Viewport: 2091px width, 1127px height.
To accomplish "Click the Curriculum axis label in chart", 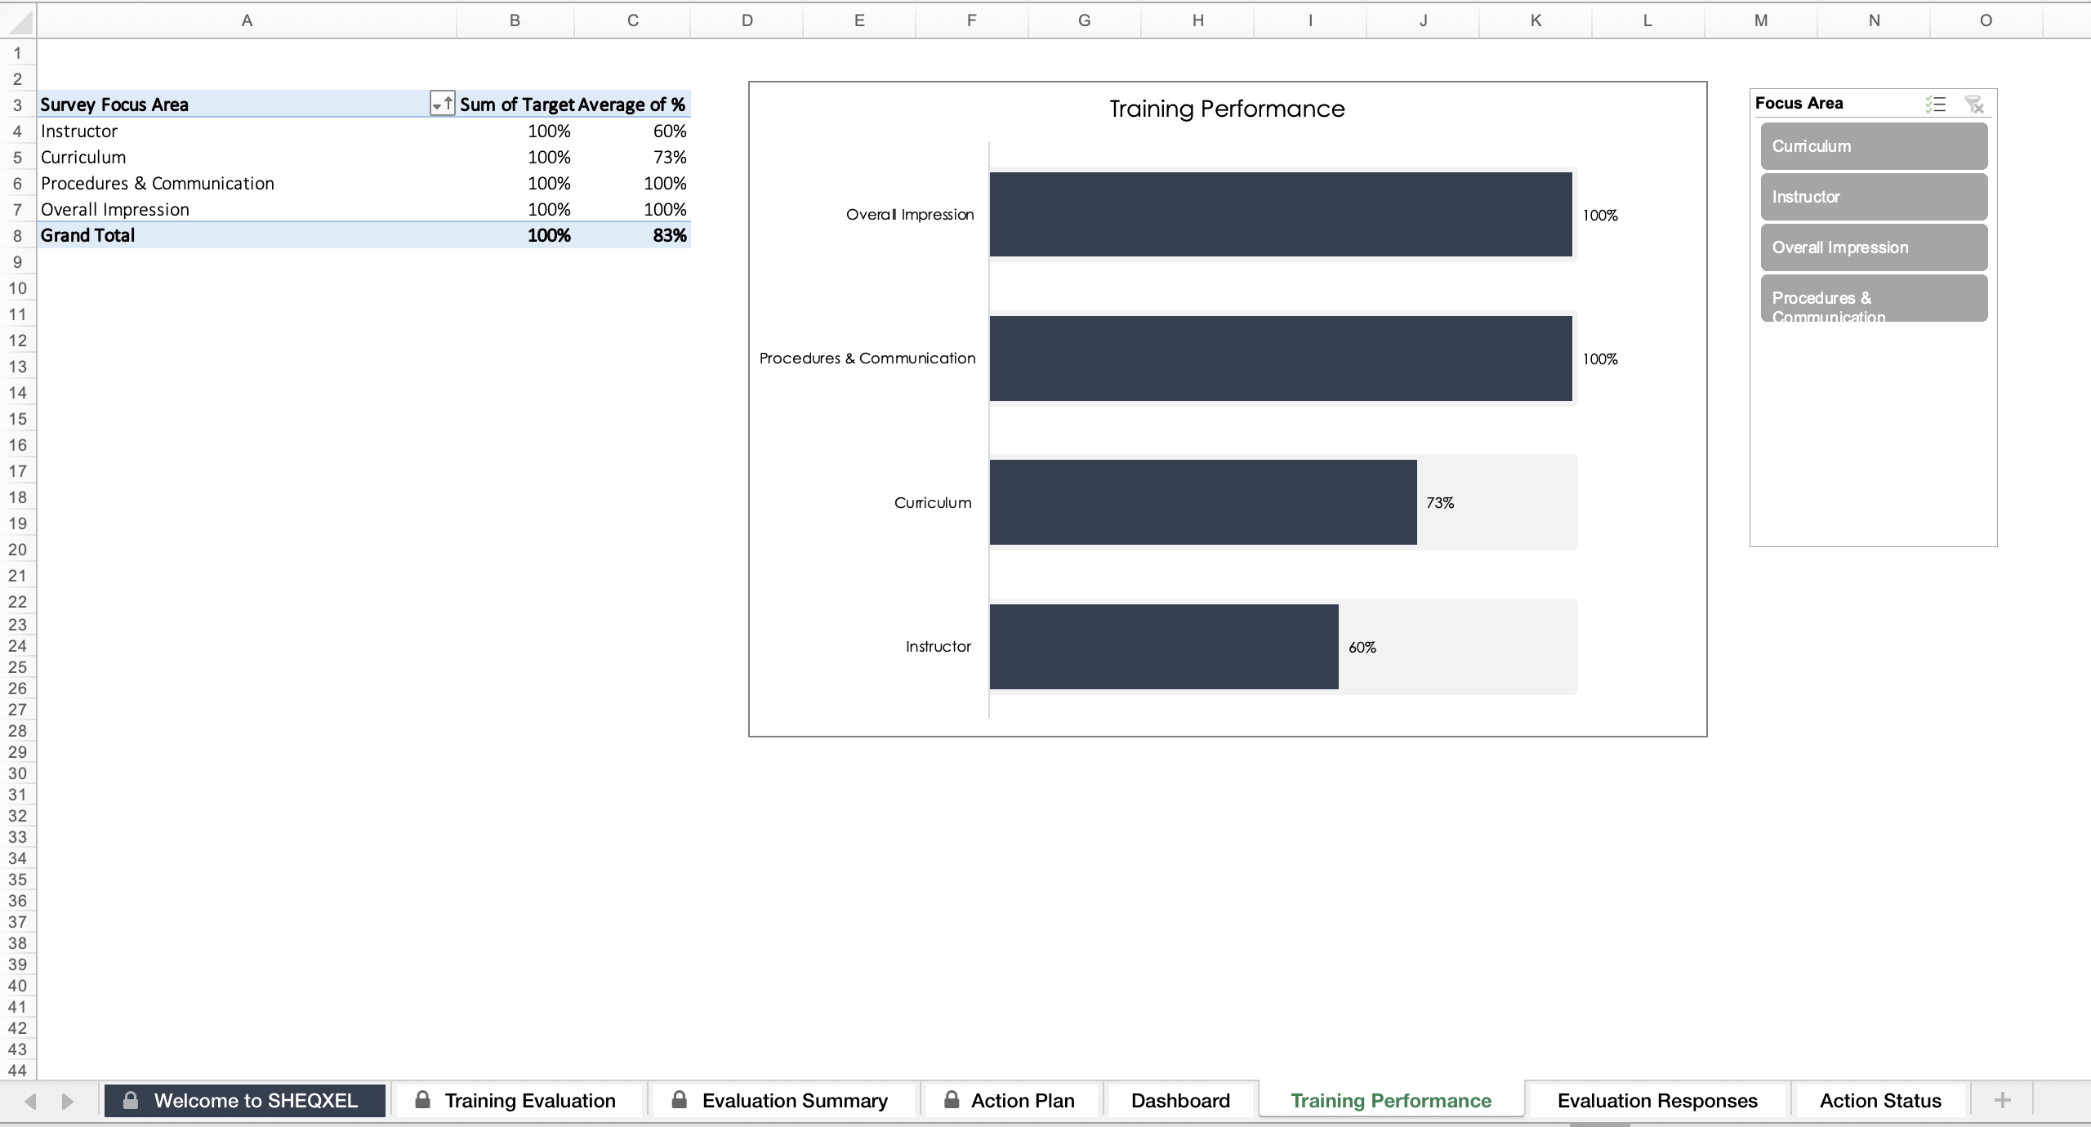I will point(933,503).
